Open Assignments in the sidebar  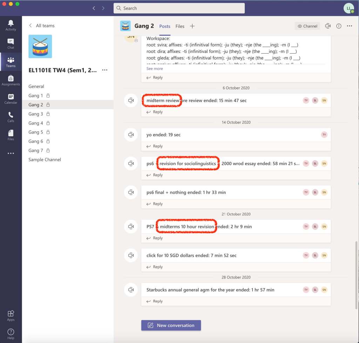[11, 80]
